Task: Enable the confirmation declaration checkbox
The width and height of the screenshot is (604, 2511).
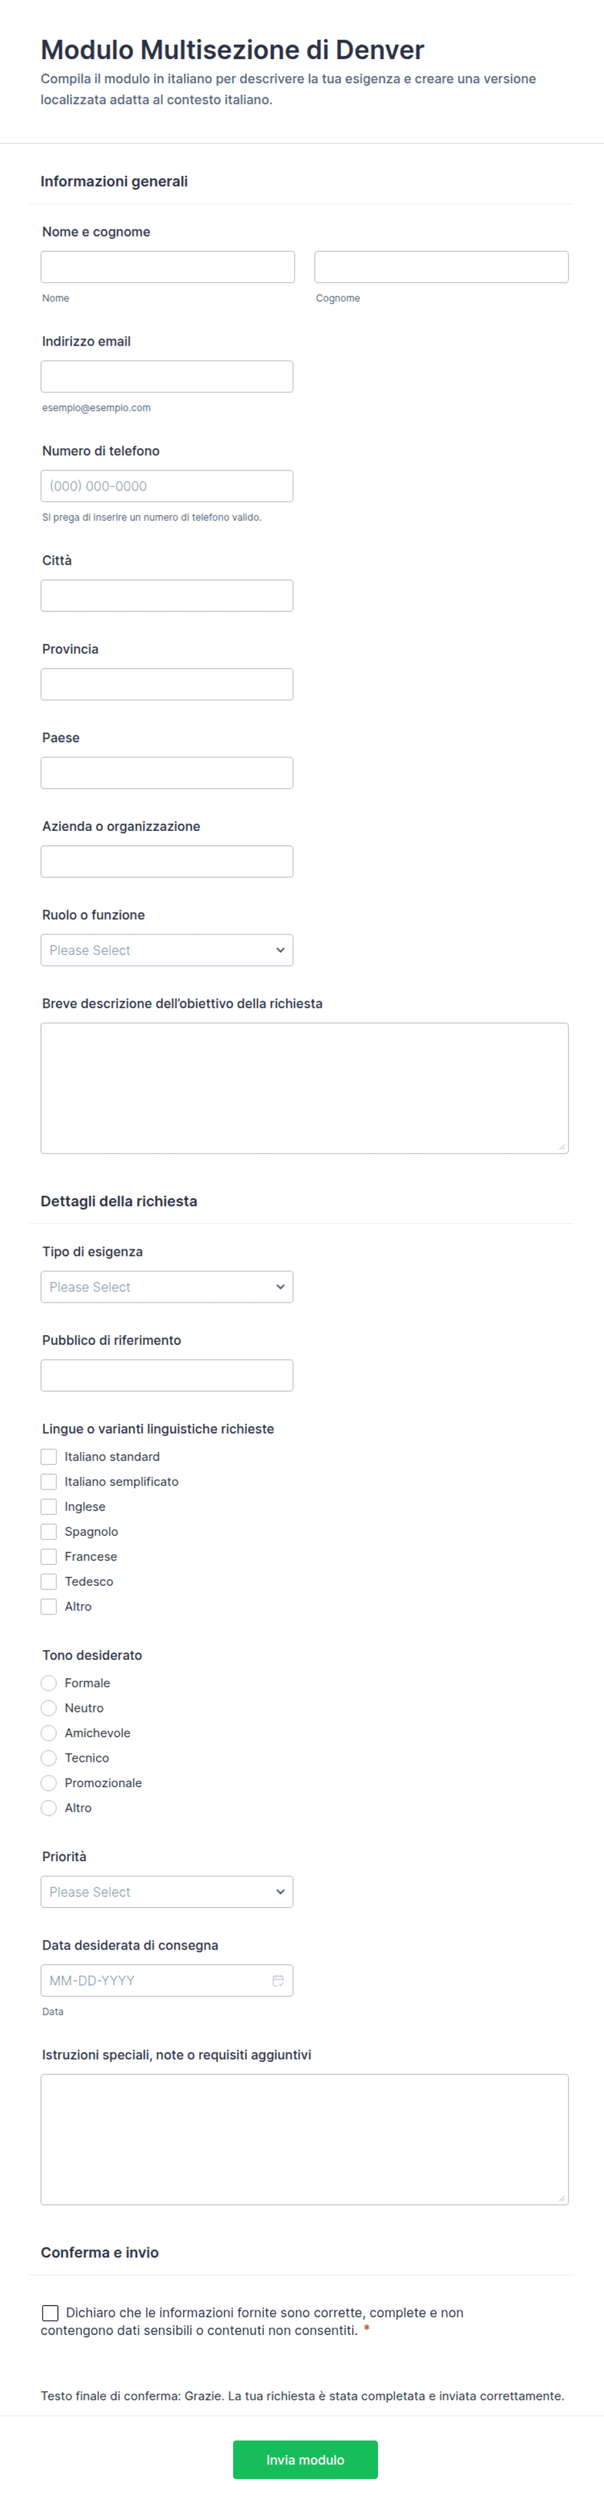Action: click(x=49, y=2312)
